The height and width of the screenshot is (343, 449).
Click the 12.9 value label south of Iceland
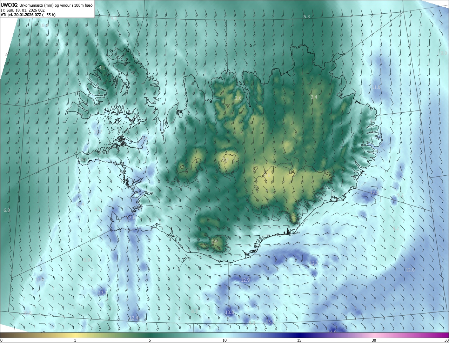click(245, 280)
